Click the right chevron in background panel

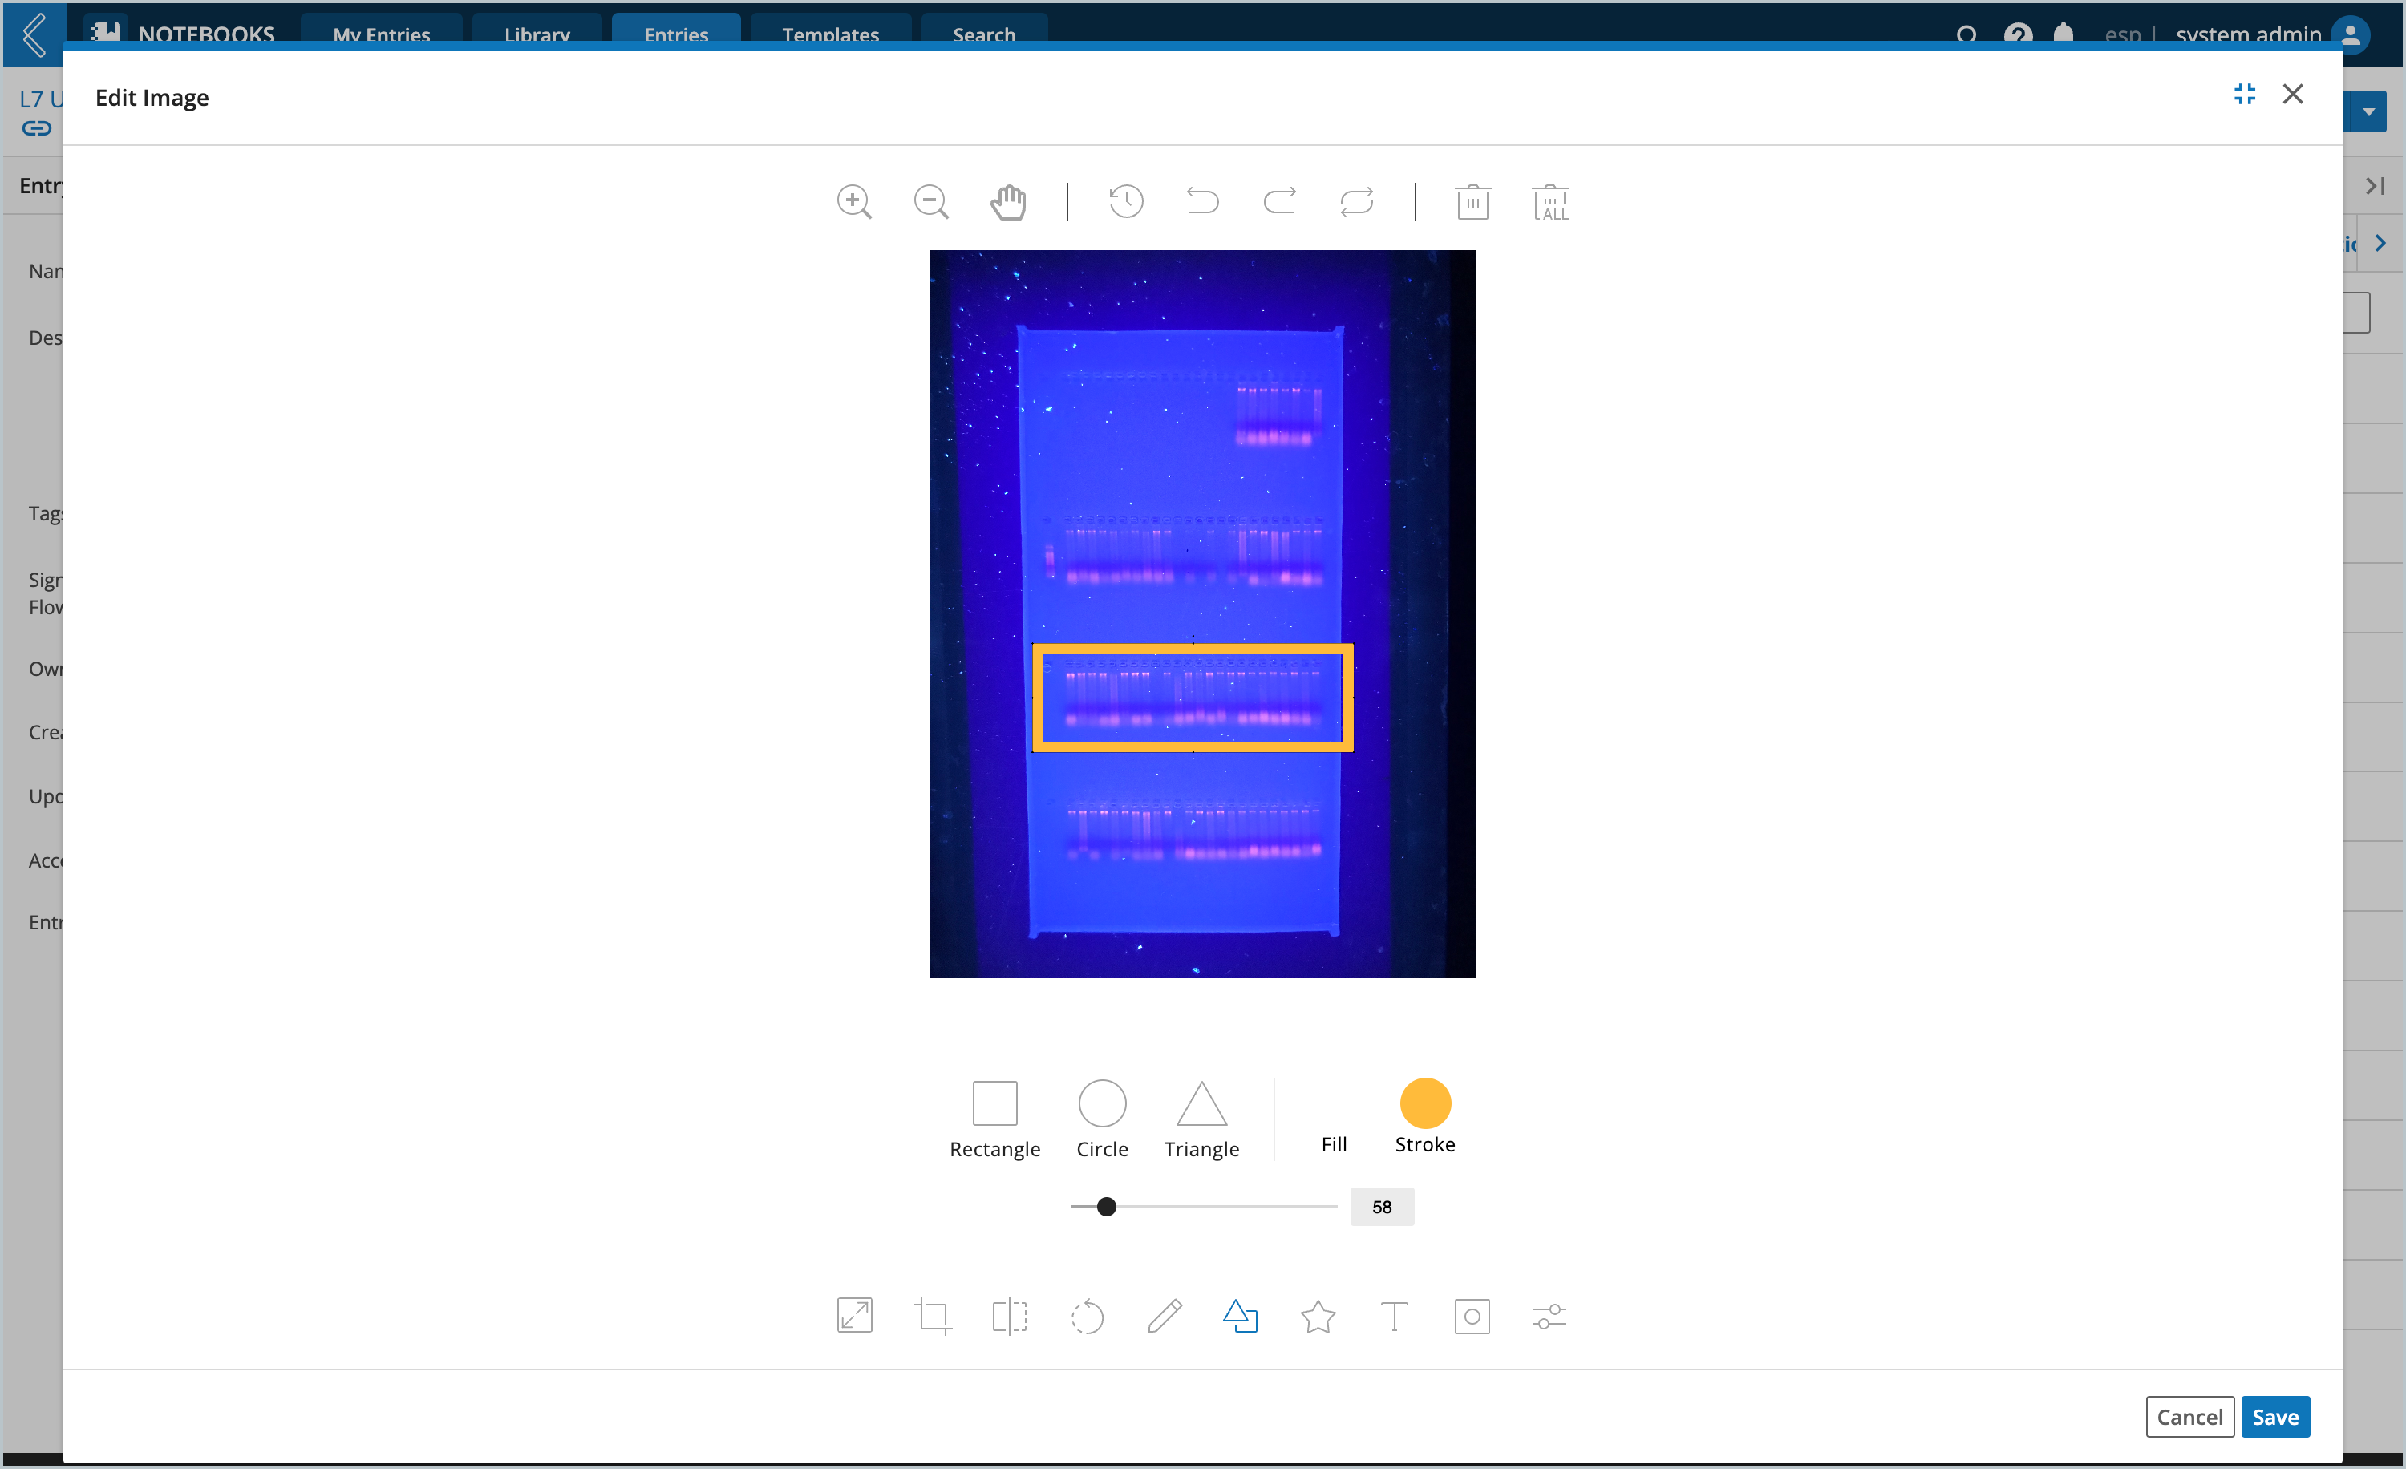[2380, 243]
